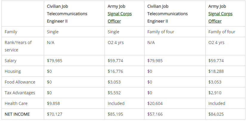247x121 pixels.
Task: Select the $18,288 housing cell
Action: point(216,71)
